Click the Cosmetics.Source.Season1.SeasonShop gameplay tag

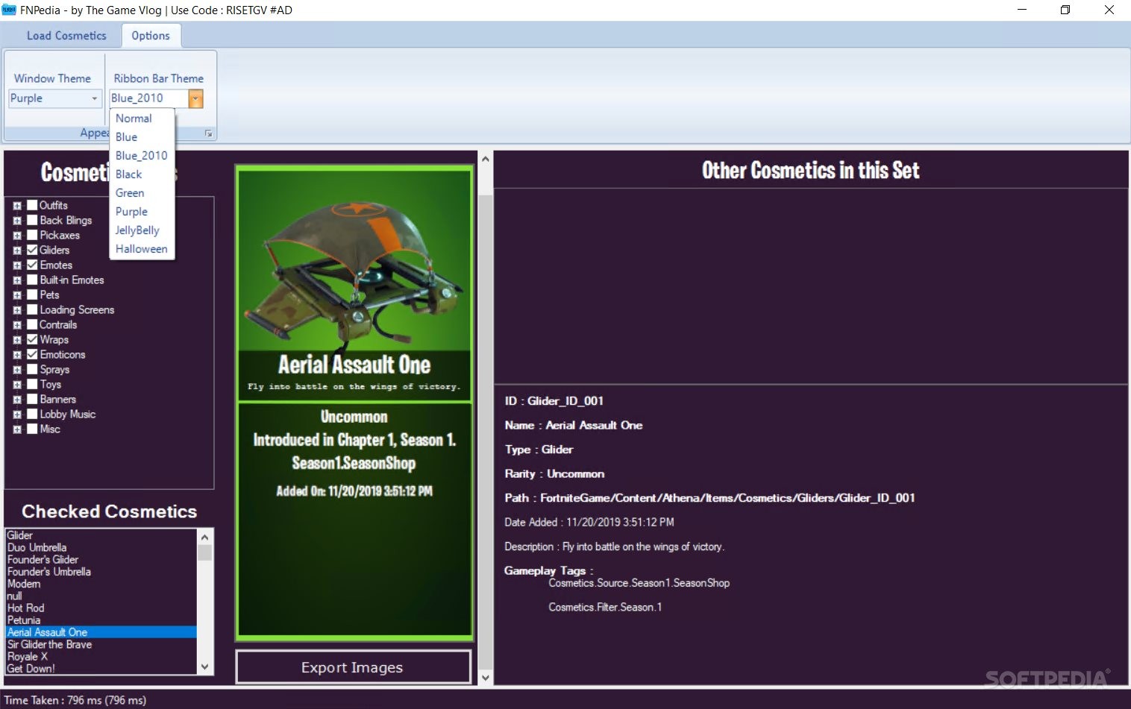point(639,583)
